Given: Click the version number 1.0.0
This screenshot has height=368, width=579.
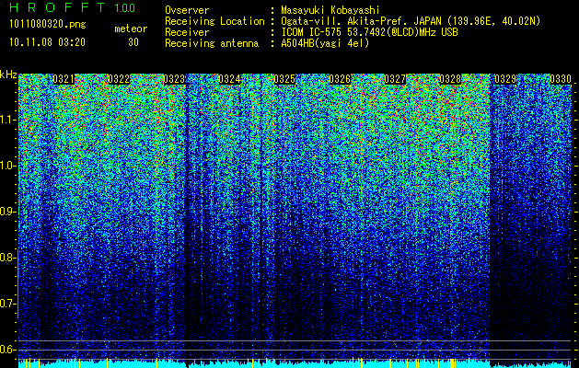Looking at the screenshot, I should click(125, 7).
